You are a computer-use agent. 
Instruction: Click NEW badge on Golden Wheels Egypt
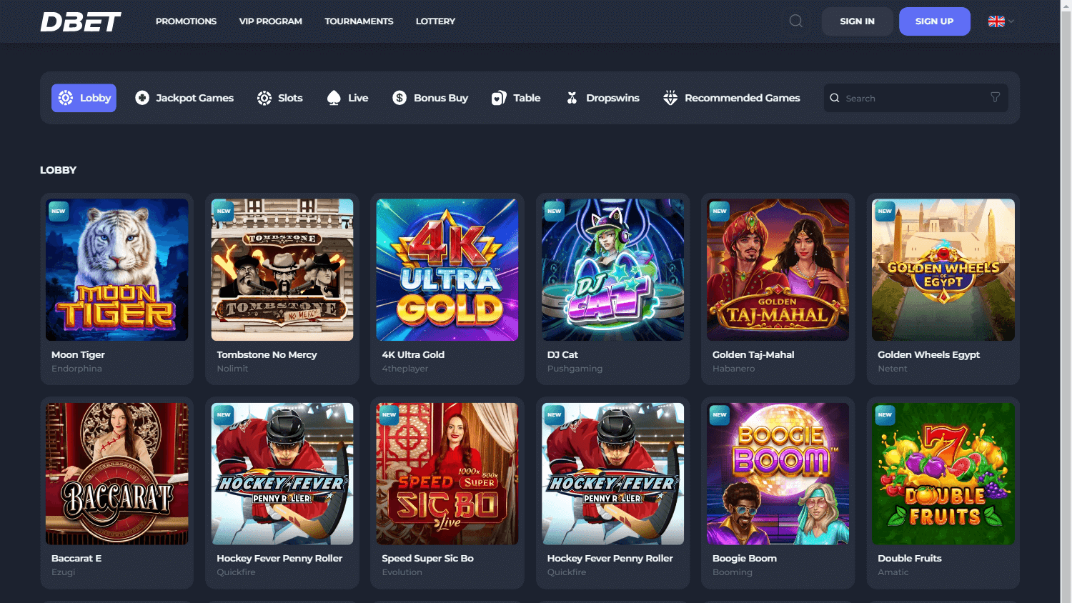click(x=885, y=211)
